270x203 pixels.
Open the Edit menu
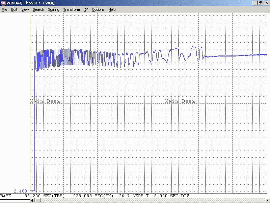(x=14, y=9)
